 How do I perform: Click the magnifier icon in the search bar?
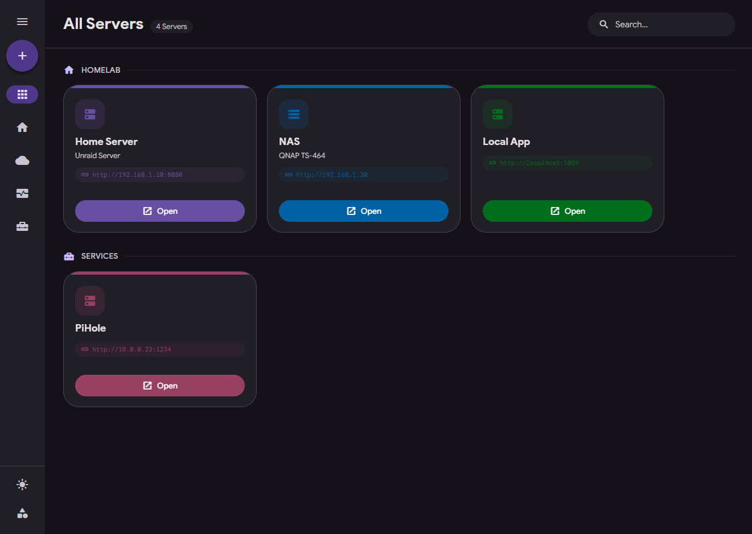603,24
